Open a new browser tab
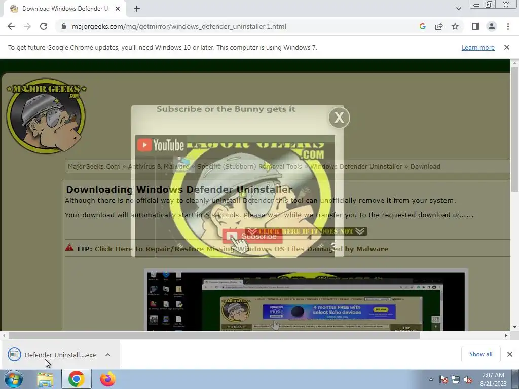 click(137, 9)
